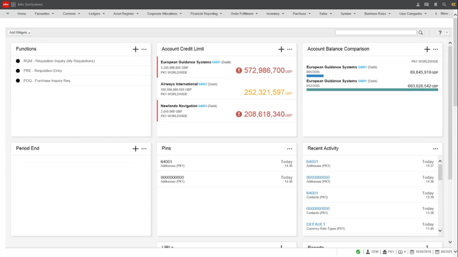Viewport: 458px width, 257px height.
Task: Click the Infor logo icon
Action: 6,5
